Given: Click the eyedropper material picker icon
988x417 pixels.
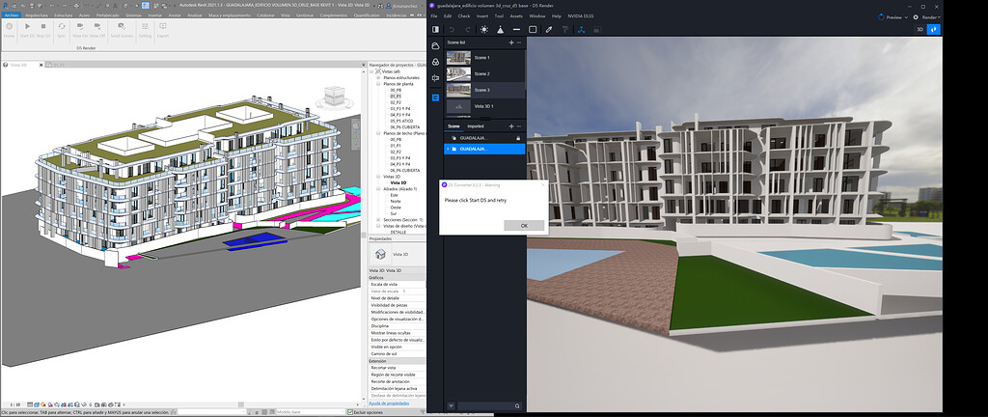Looking at the screenshot, I should point(548,30).
